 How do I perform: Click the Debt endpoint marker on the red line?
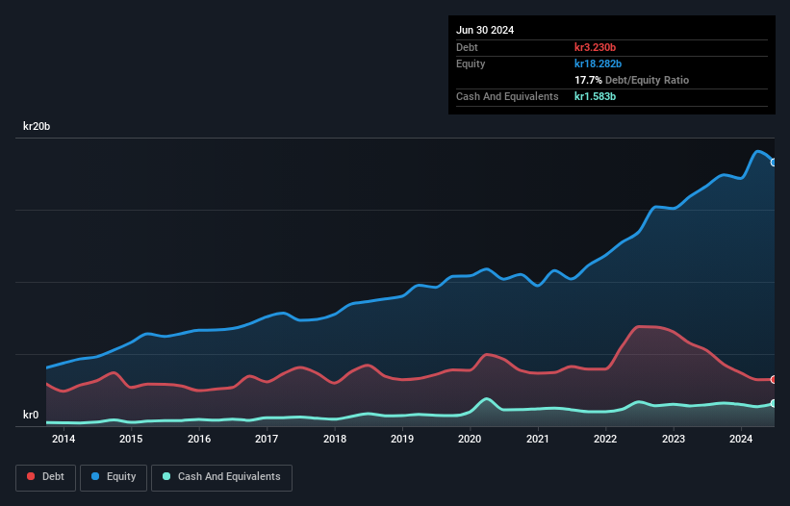click(774, 380)
